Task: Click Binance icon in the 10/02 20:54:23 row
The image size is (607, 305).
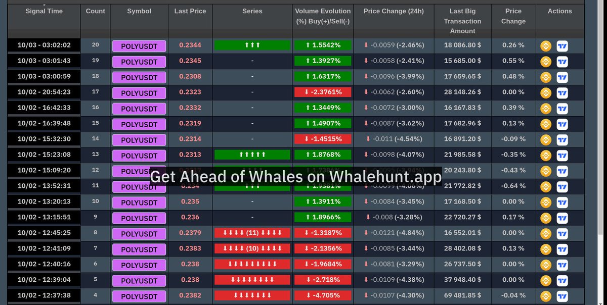Action: point(546,93)
